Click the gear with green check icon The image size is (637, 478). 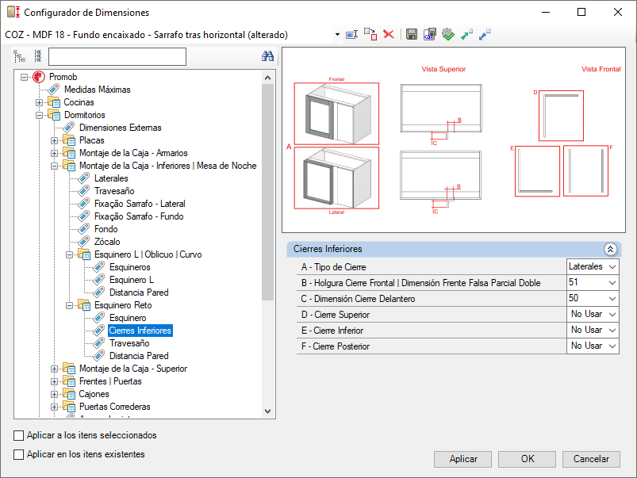[448, 34]
